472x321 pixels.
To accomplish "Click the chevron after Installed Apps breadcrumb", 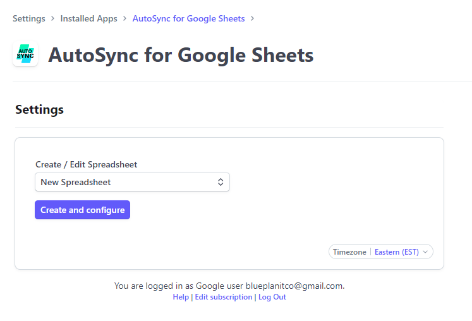I will pyautogui.click(x=124, y=18).
